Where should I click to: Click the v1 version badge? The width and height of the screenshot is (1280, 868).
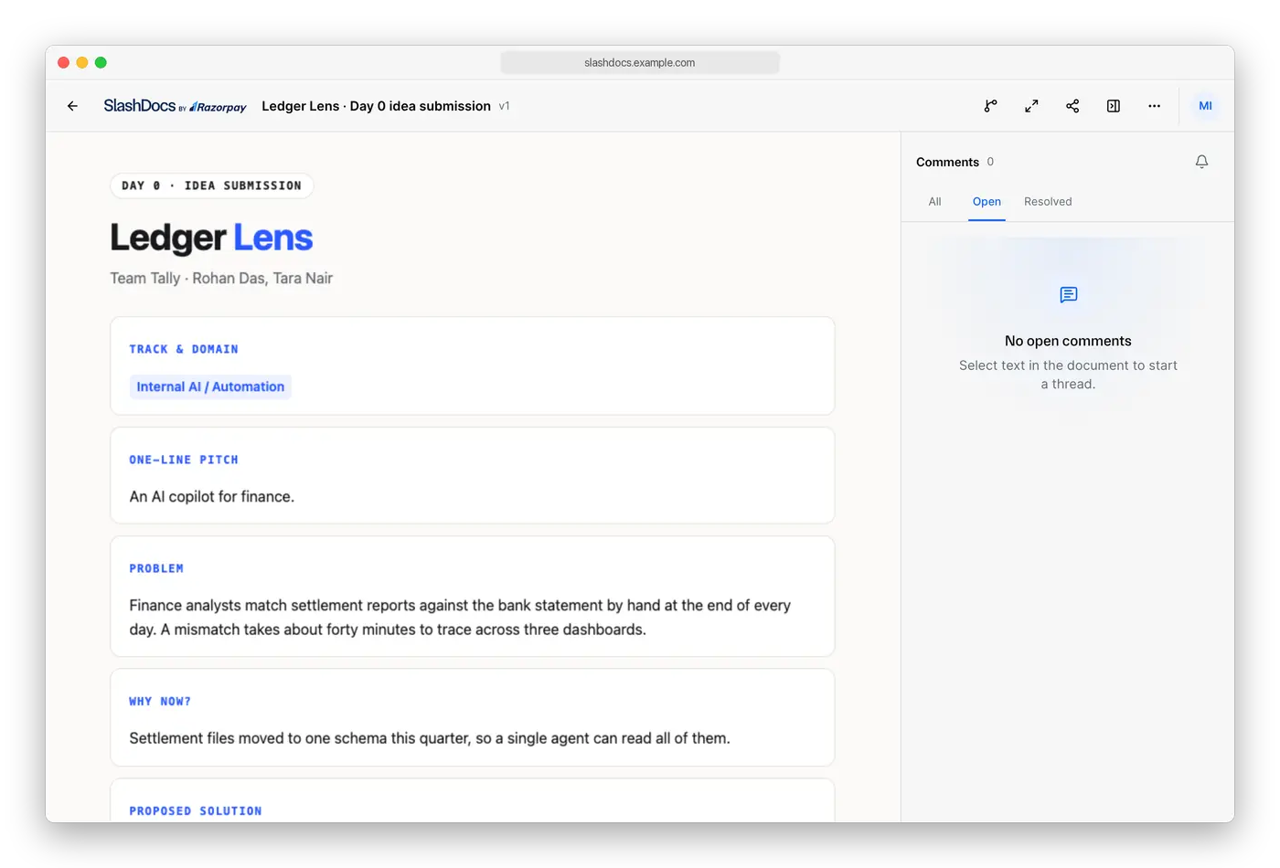pyautogui.click(x=504, y=106)
